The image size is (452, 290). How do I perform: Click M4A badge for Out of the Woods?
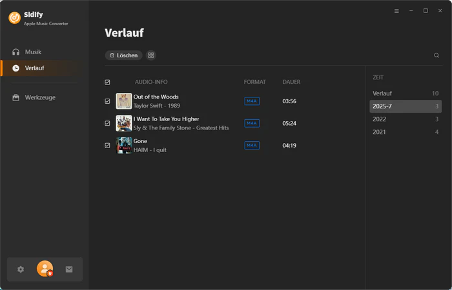pos(252,101)
